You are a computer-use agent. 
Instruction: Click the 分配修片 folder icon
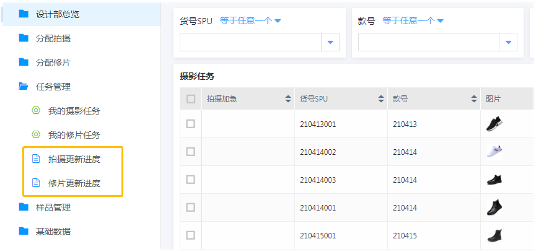pos(24,62)
